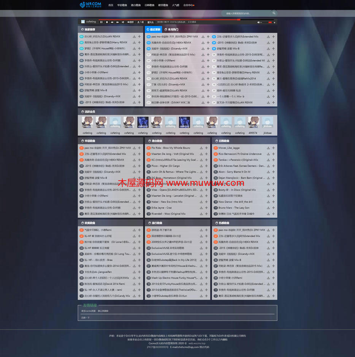Image resolution: width=355 pixels, height=357 pixels.
Task: Download 'Moves_Like_Jagge' track
Action: coord(268,148)
